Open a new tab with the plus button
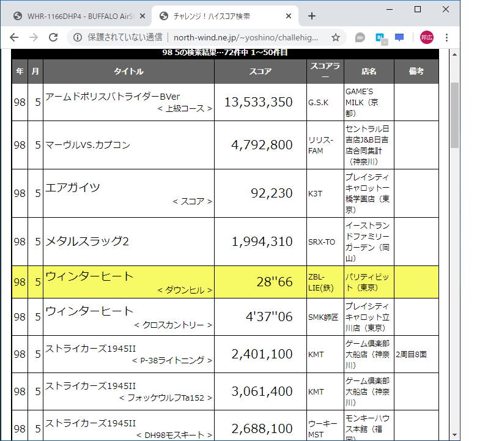The image size is (477, 441). pyautogui.click(x=312, y=16)
